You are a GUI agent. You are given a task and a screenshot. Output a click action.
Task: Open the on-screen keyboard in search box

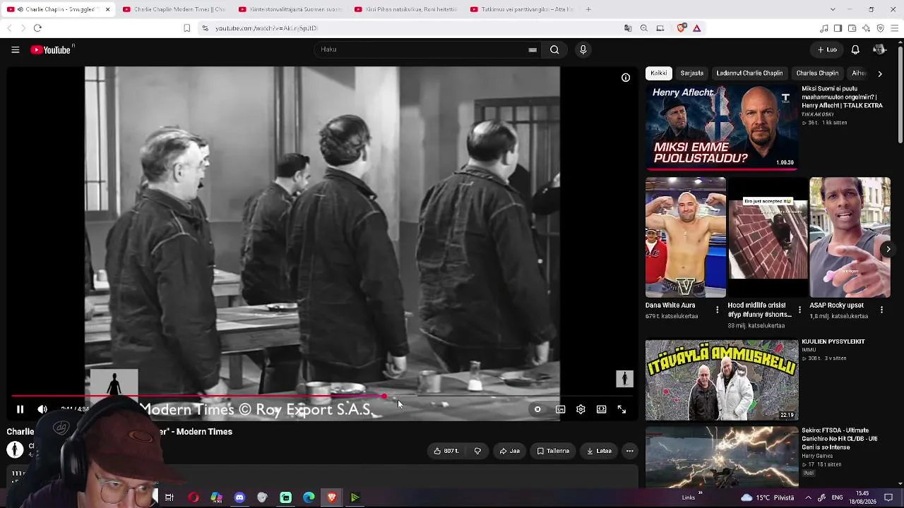(533, 49)
